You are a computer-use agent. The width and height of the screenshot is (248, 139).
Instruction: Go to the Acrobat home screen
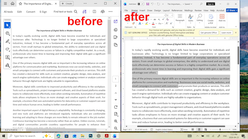[x=12, y=4]
